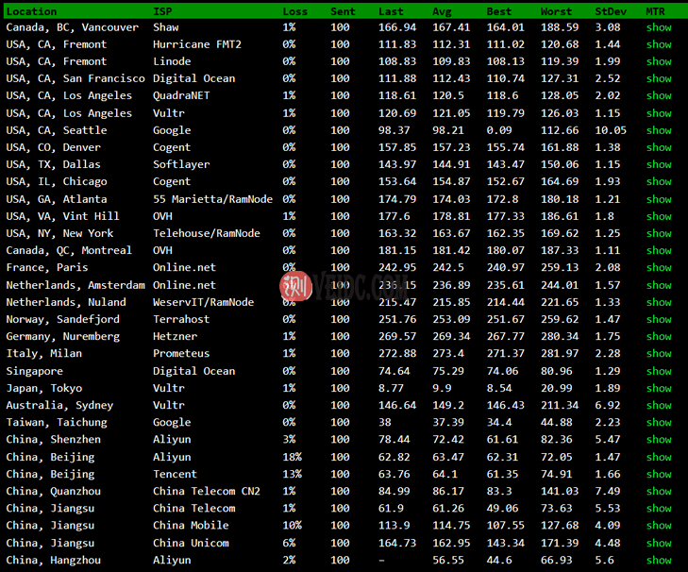
Task: Click show for Digital Ocean San Francisco
Action: [x=659, y=78]
